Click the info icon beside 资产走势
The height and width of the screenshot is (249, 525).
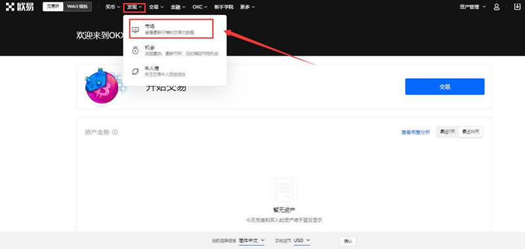point(115,132)
